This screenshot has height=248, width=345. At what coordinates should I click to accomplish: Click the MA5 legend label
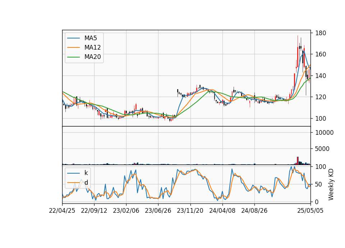pos(91,38)
